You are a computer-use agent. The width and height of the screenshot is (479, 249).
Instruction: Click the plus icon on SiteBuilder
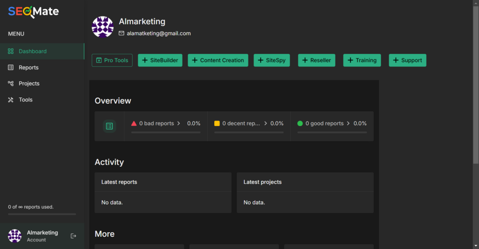(145, 60)
